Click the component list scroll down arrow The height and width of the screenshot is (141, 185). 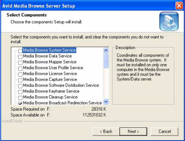coord(106,102)
